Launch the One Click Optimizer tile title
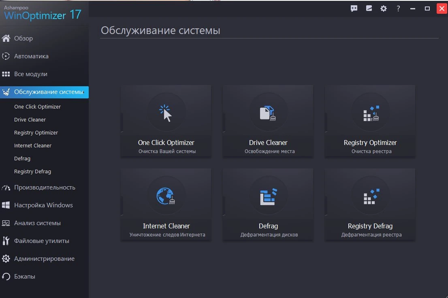The image size is (448, 298). pos(166,143)
